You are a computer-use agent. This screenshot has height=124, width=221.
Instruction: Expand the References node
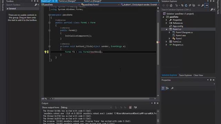click(166, 23)
